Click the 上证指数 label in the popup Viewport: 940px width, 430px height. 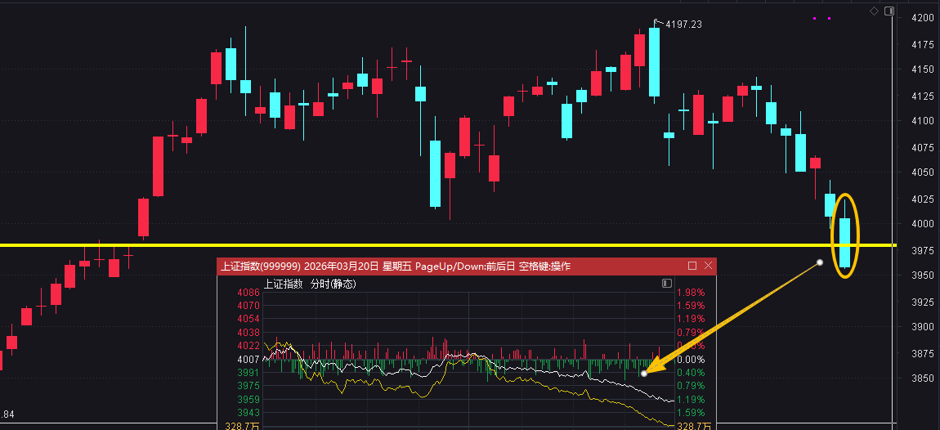click(x=283, y=284)
